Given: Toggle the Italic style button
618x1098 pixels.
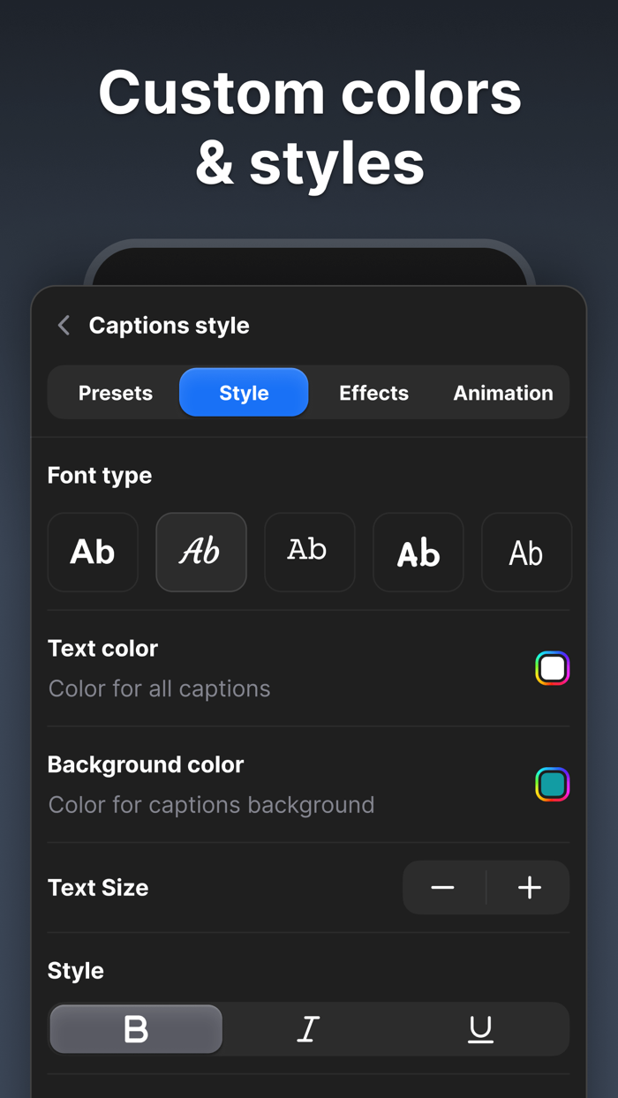Looking at the screenshot, I should (x=308, y=1029).
